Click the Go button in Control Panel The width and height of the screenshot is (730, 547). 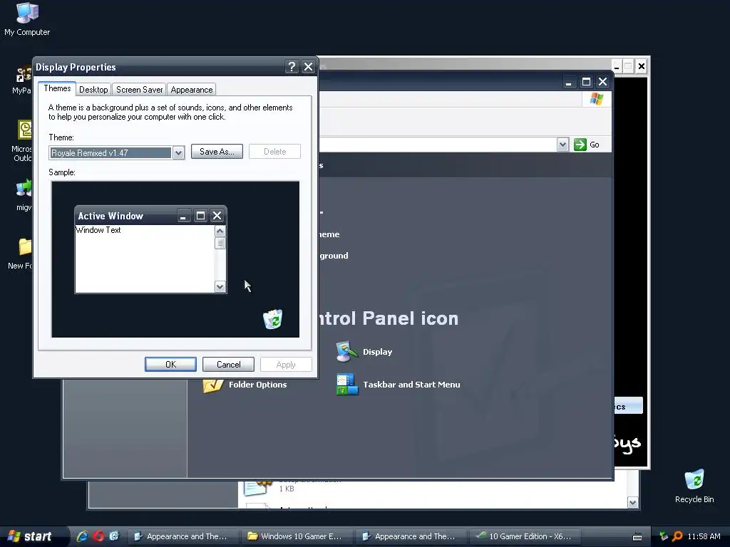tap(587, 145)
